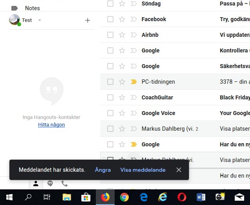The height and width of the screenshot is (205, 250).
Task: Open Windows taskbar search
Action: [x=28, y=197]
